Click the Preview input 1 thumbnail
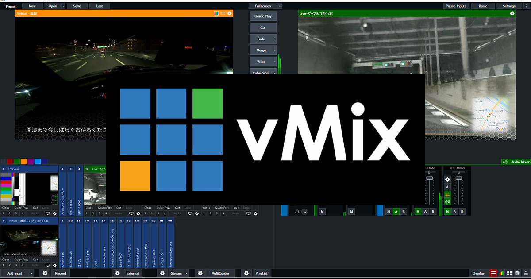 click(x=29, y=188)
